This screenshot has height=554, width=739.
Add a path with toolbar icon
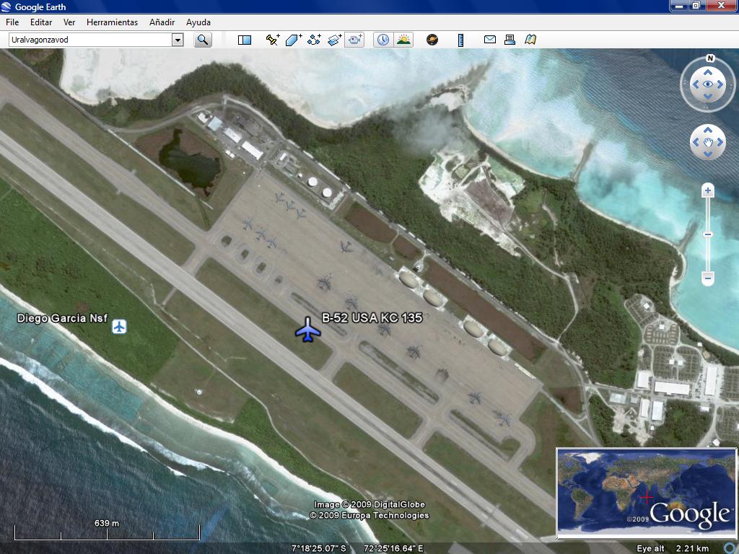point(314,40)
